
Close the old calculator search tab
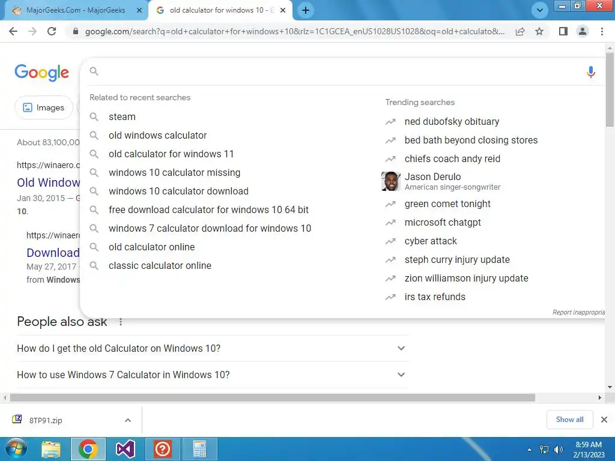pos(283,11)
